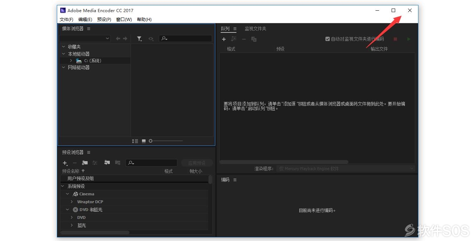Image resolution: width=476 pixels, height=241 pixels.
Task: Go back in media browser history
Action: 118,39
